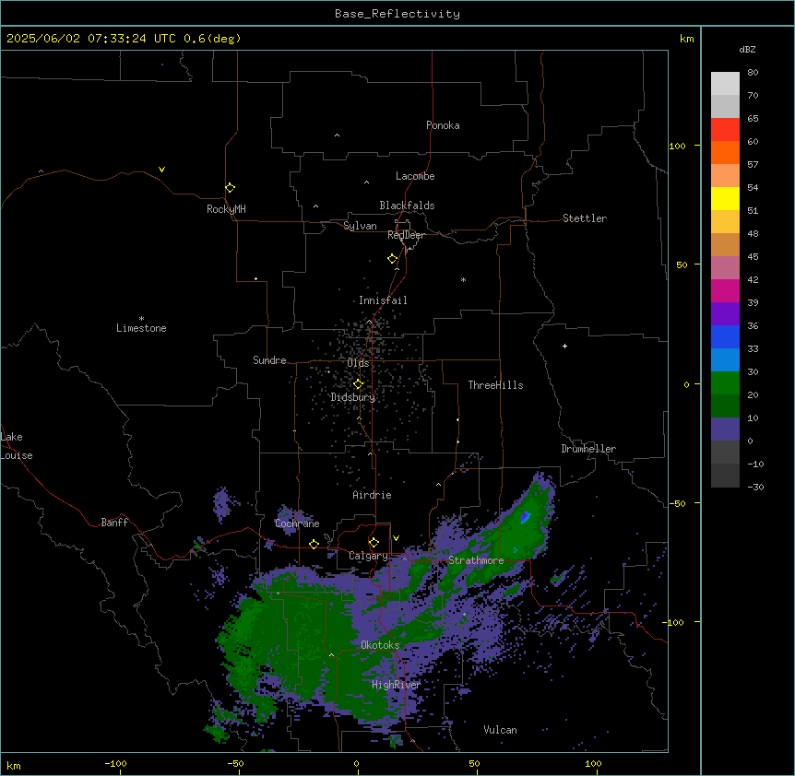The width and height of the screenshot is (795, 776).
Task: Click the magenta swatch in the dBZ legend
Action: [x=725, y=290]
